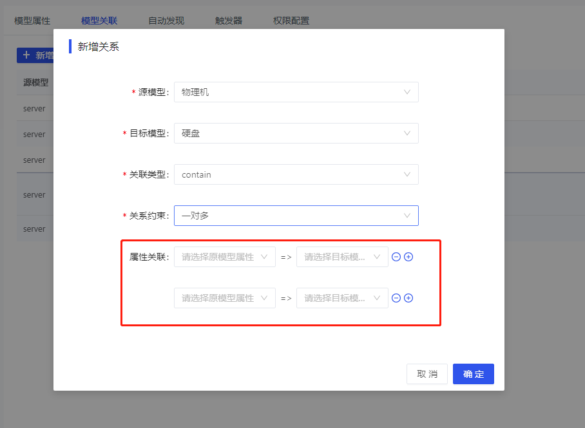This screenshot has width=585, height=428.
Task: Click the chevron icon in the 源模型 field
Action: point(407,92)
